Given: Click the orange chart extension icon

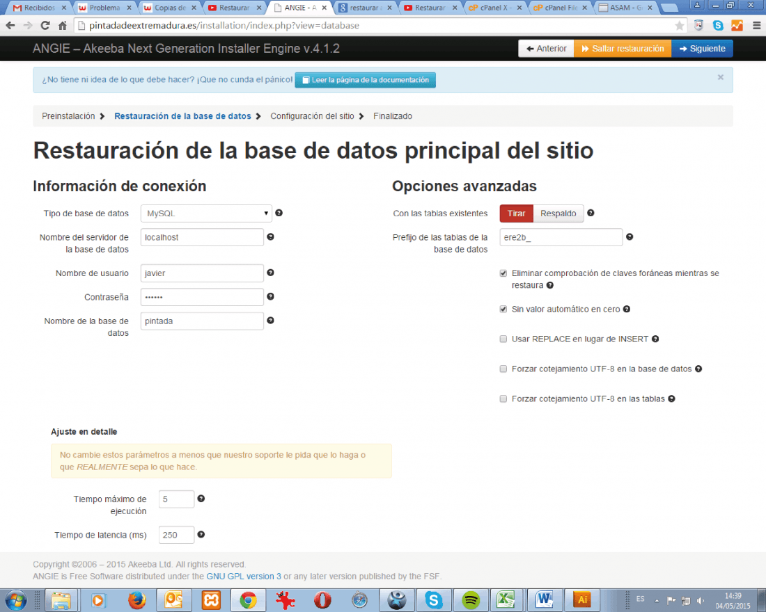Looking at the screenshot, I should 737,25.
